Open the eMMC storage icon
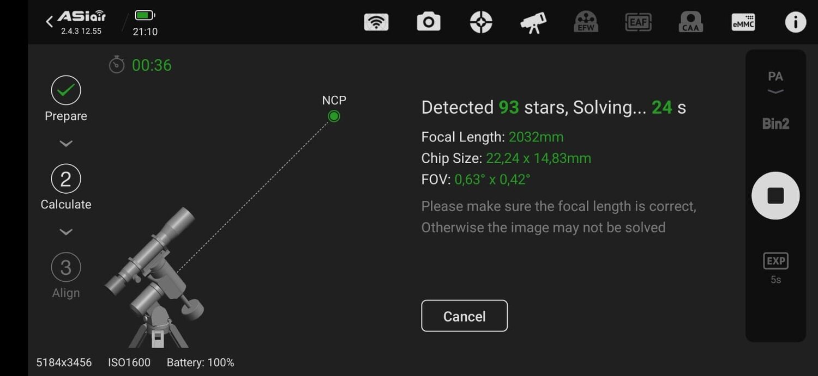Screen dimensions: 818x376 (743, 22)
